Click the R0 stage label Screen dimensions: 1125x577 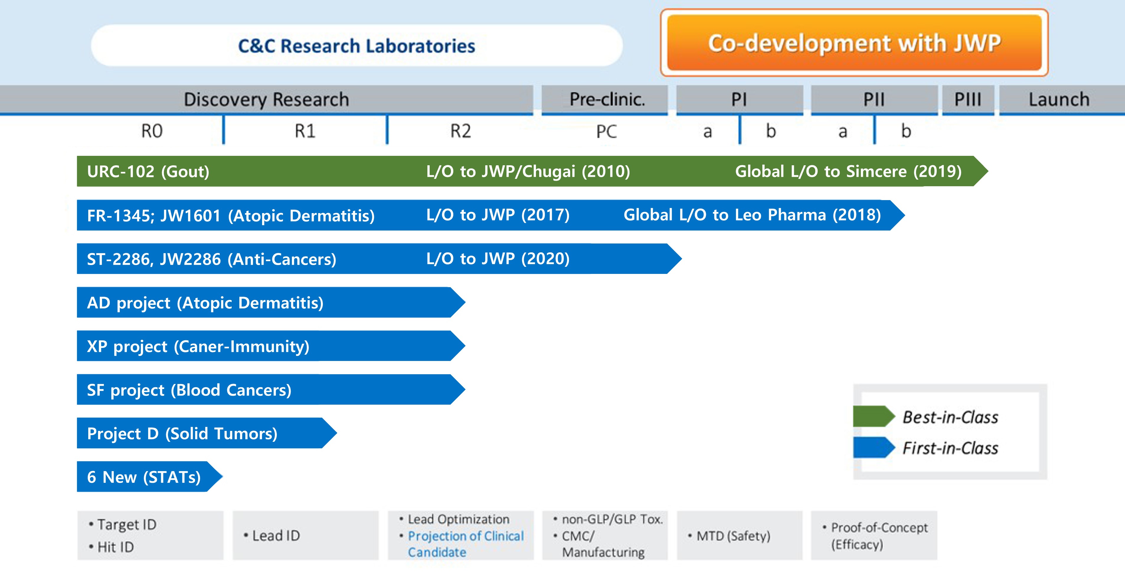point(151,131)
